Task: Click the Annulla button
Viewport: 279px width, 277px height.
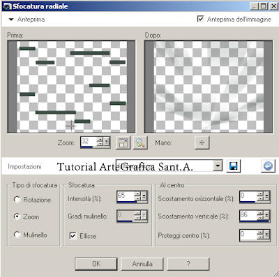Action: (142, 264)
